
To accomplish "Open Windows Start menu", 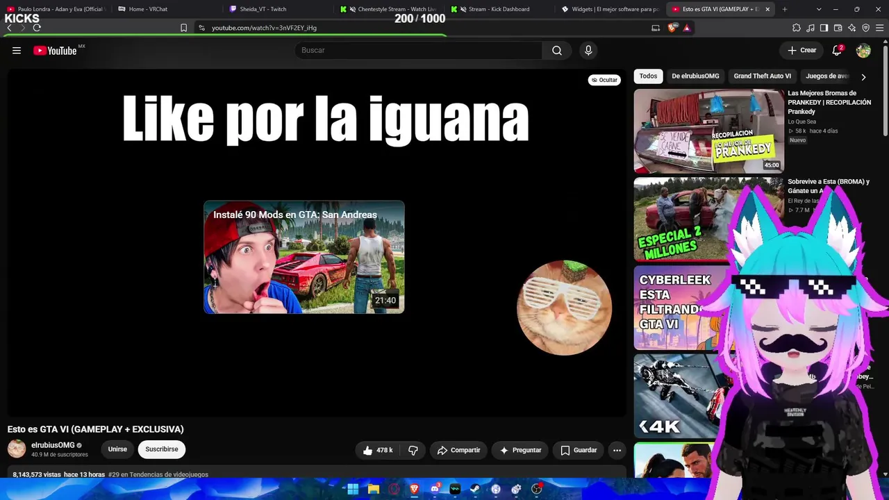I will 353,489.
